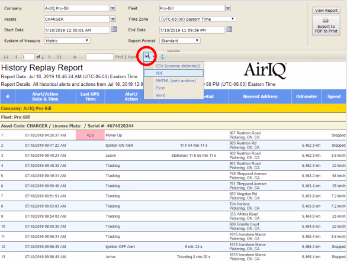Viewport: 347px width, 261px height.
Task: Click the 5,463.2 km odometer value
Action: point(311,176)
